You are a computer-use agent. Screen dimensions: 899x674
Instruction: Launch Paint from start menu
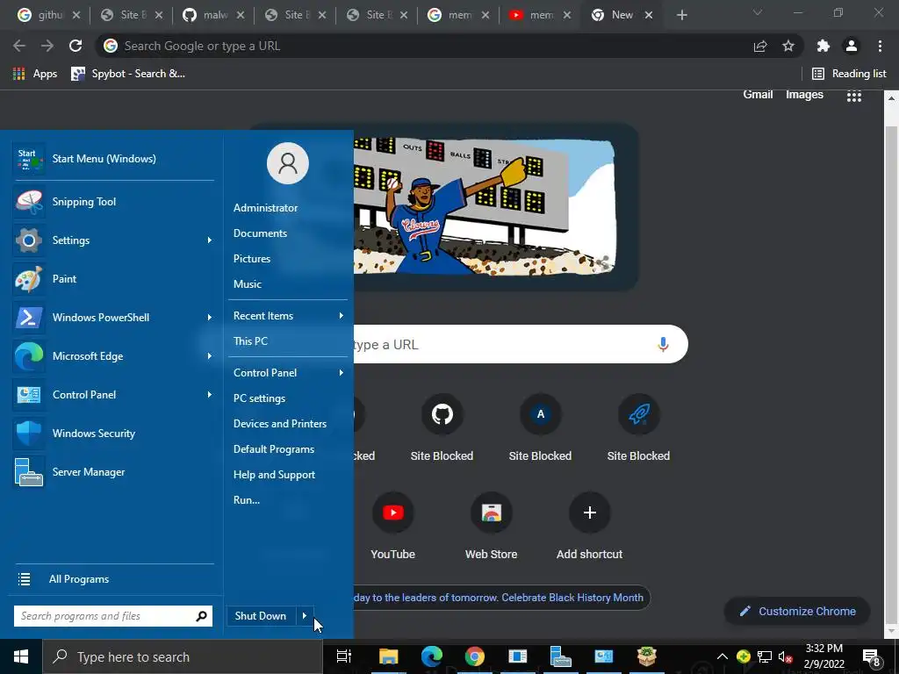(64, 278)
